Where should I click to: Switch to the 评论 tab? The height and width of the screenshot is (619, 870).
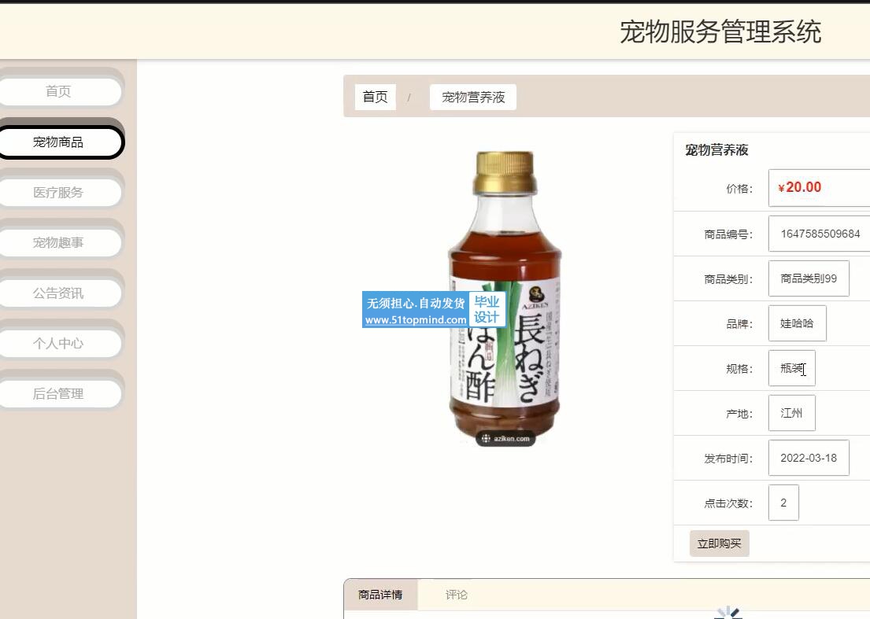point(456,595)
